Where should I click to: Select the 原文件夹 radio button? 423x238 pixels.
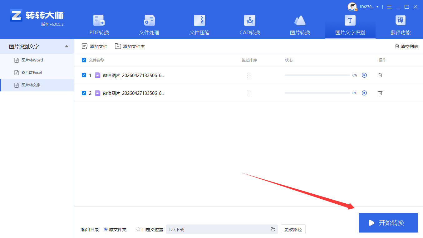106,230
